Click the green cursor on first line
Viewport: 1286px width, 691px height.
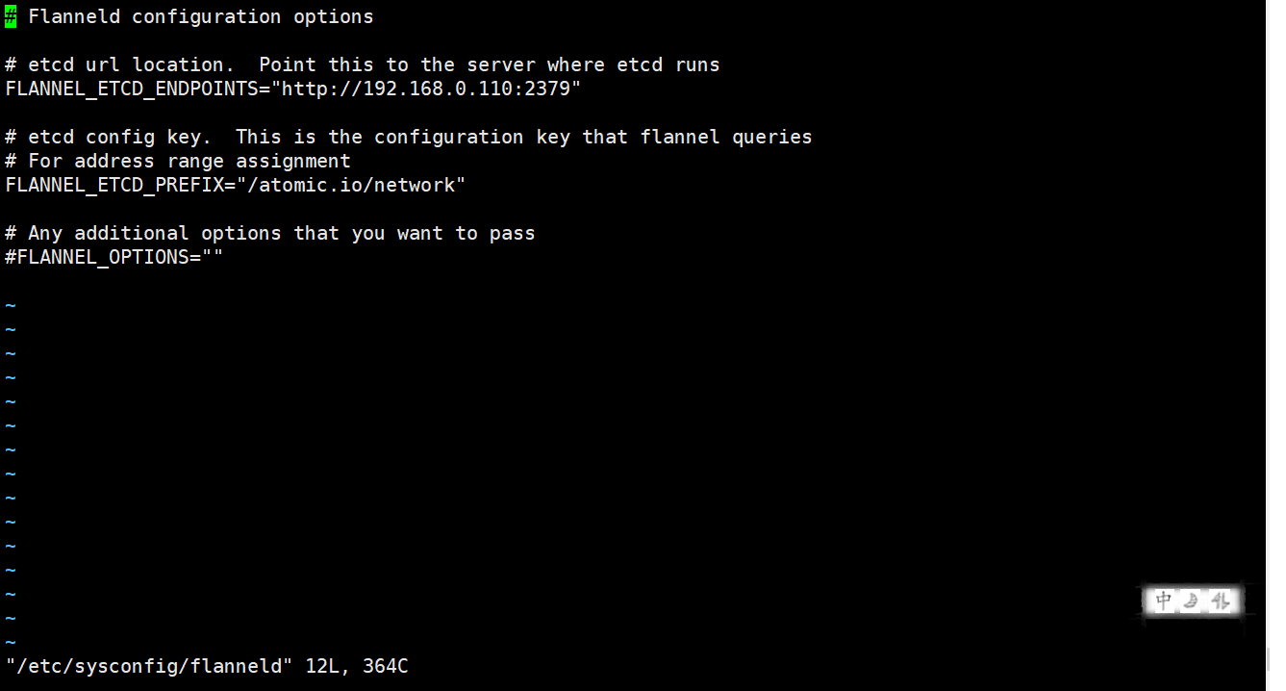[x=11, y=17]
